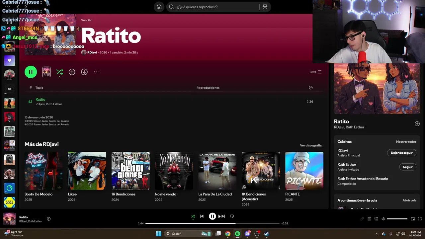The image size is (425, 239).
Task: Open the 2024 playlist in sidebar
Action: 9,202
